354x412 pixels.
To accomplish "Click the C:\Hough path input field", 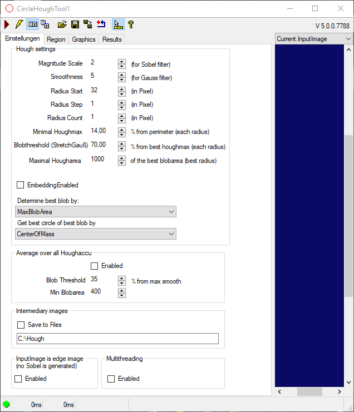I will coord(117,339).
